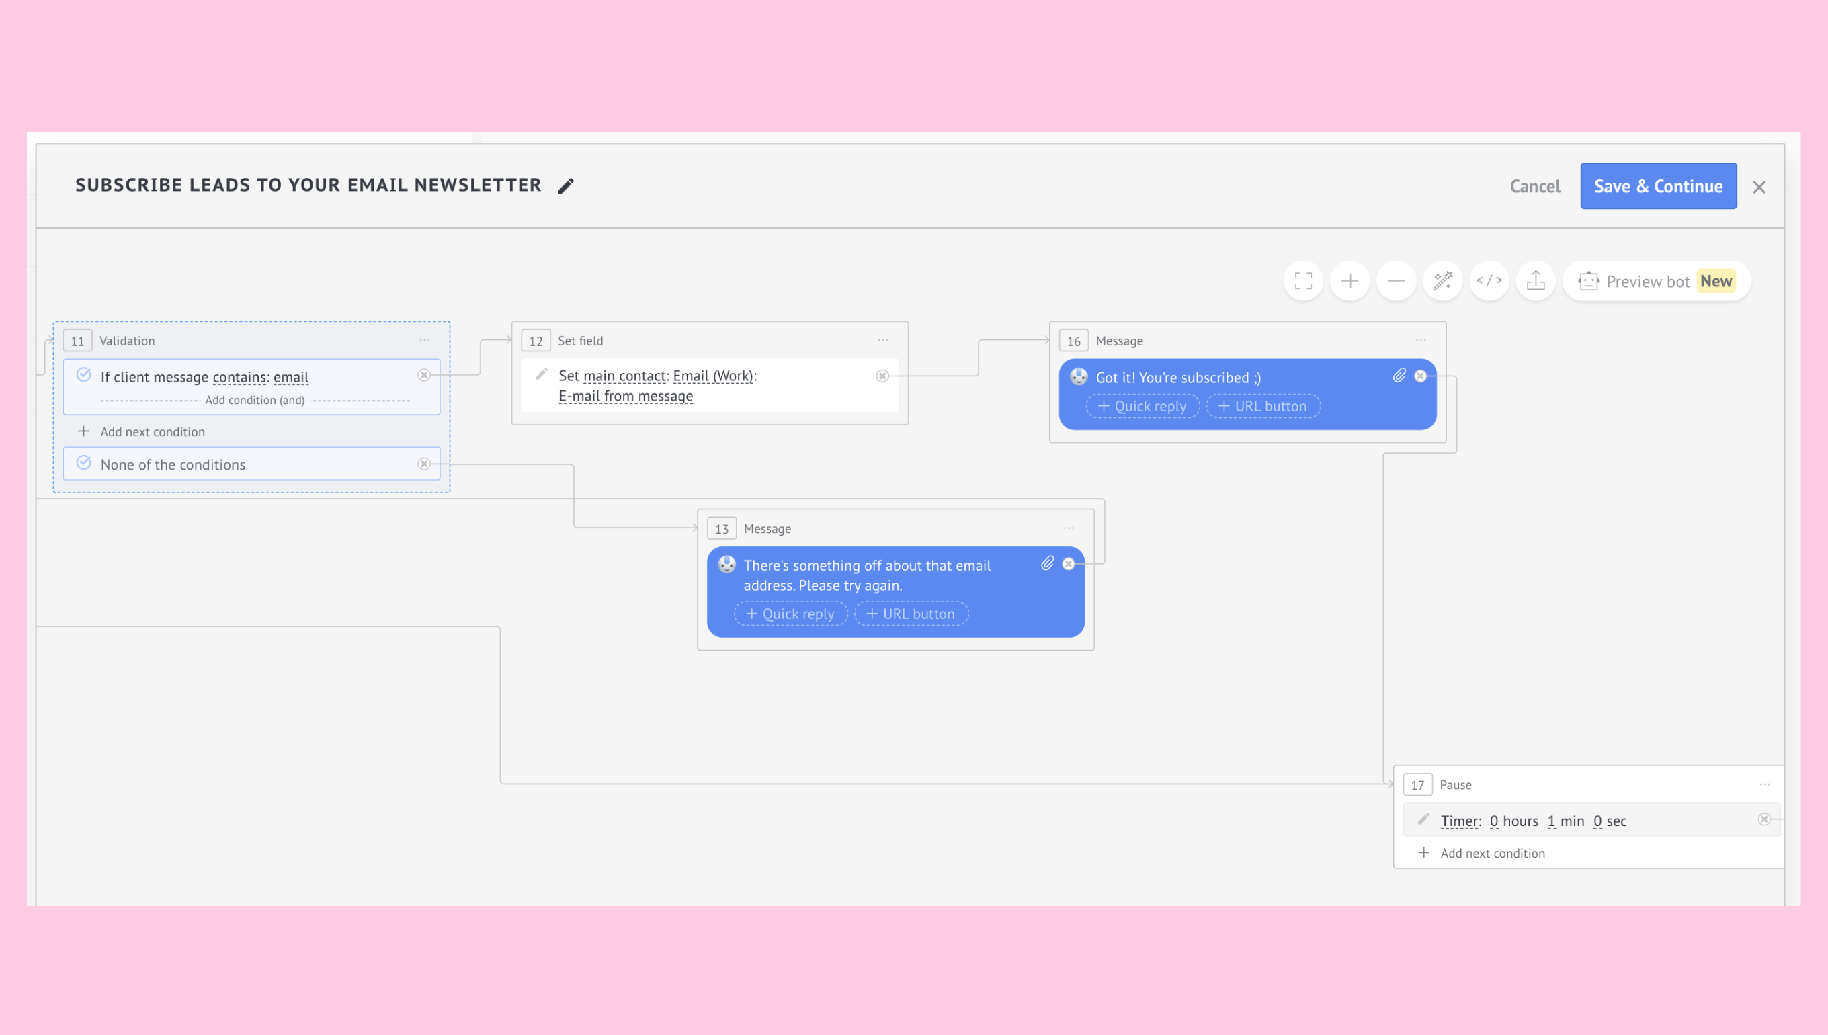Open options menu of Message step 13
The height and width of the screenshot is (1035, 1828).
tap(1069, 528)
